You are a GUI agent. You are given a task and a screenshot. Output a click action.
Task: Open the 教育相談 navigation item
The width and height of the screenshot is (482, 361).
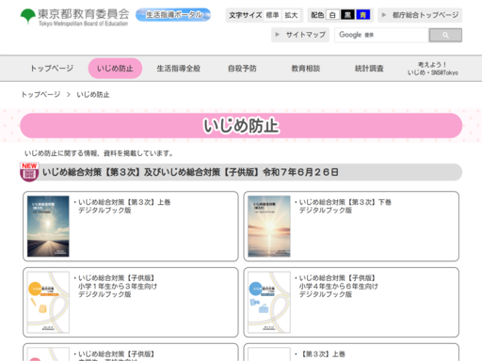click(306, 69)
